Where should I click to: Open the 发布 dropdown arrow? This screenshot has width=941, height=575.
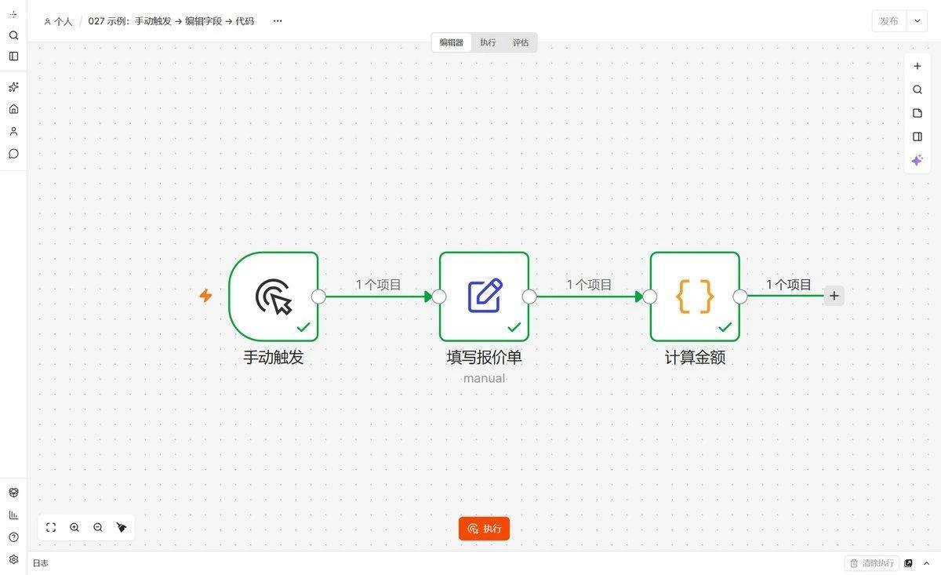pyautogui.click(x=917, y=21)
